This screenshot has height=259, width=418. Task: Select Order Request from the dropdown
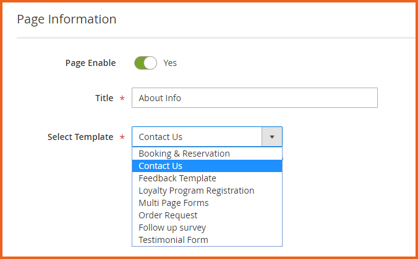(x=168, y=215)
